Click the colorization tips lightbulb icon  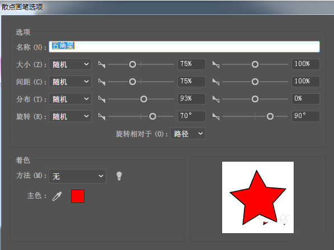pos(119,176)
